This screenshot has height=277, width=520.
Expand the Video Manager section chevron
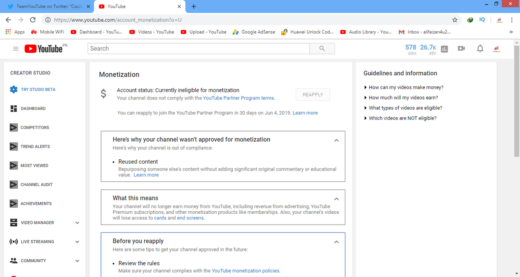tap(77, 223)
